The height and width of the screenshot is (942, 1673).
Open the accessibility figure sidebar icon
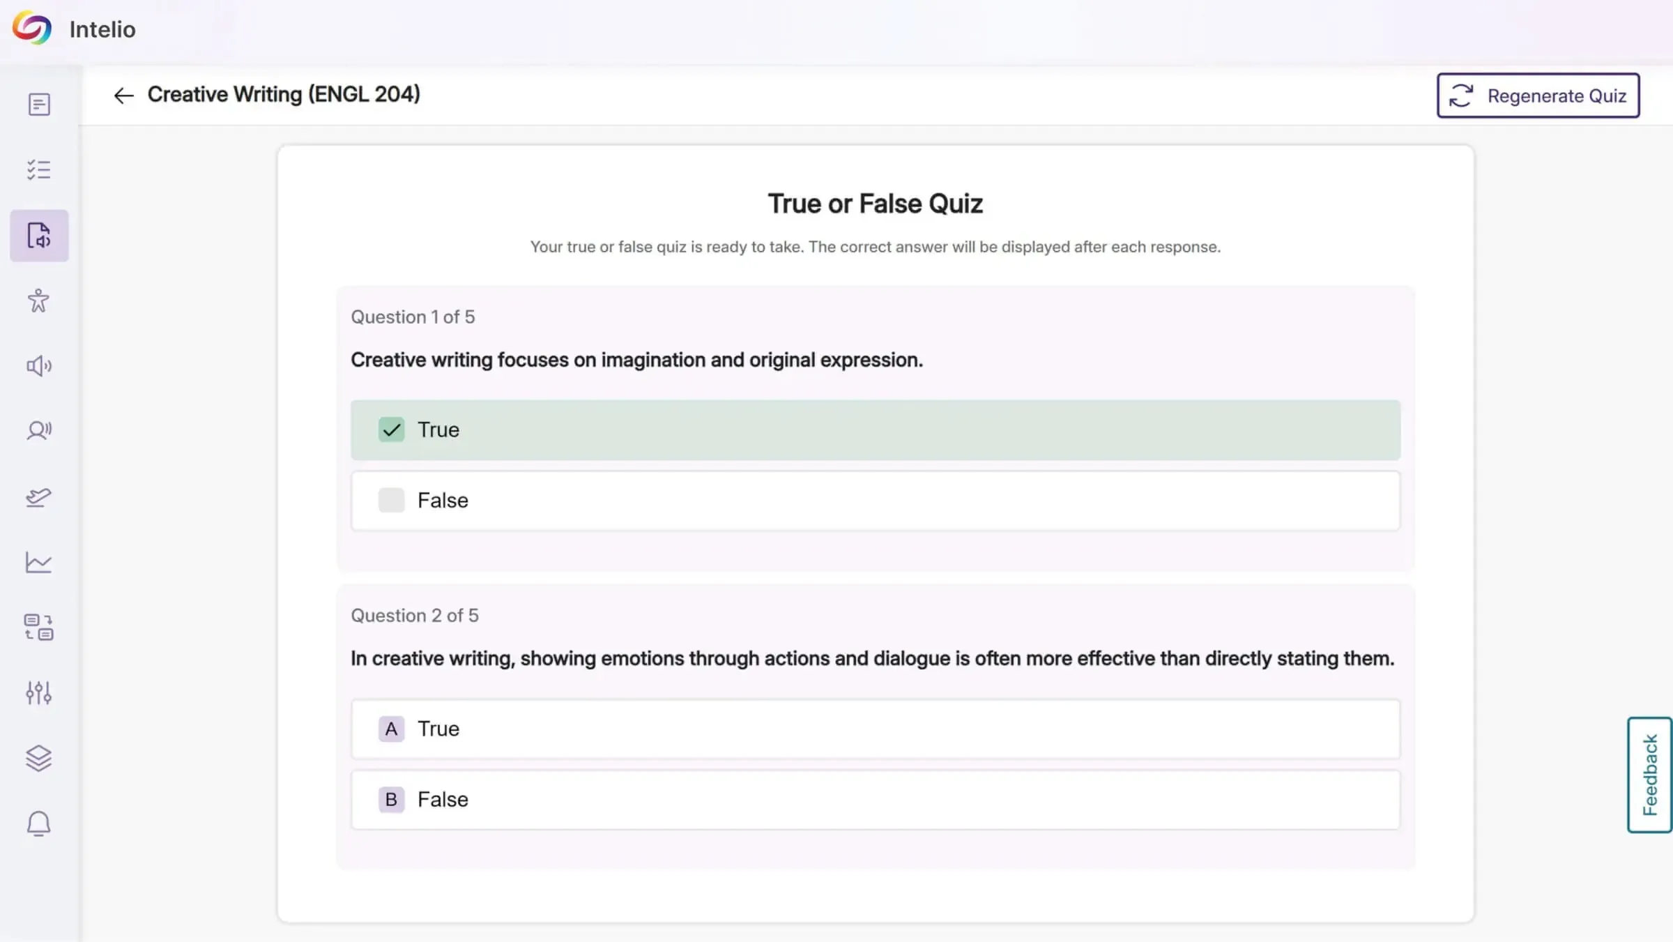tap(39, 301)
